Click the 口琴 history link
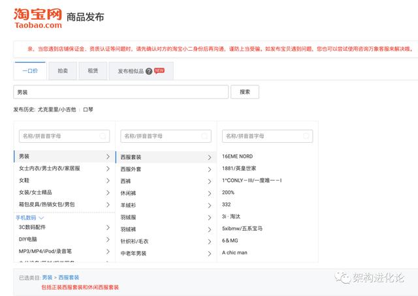 88,110
